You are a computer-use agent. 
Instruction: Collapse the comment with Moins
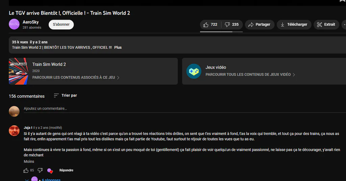pyautogui.click(x=29, y=162)
